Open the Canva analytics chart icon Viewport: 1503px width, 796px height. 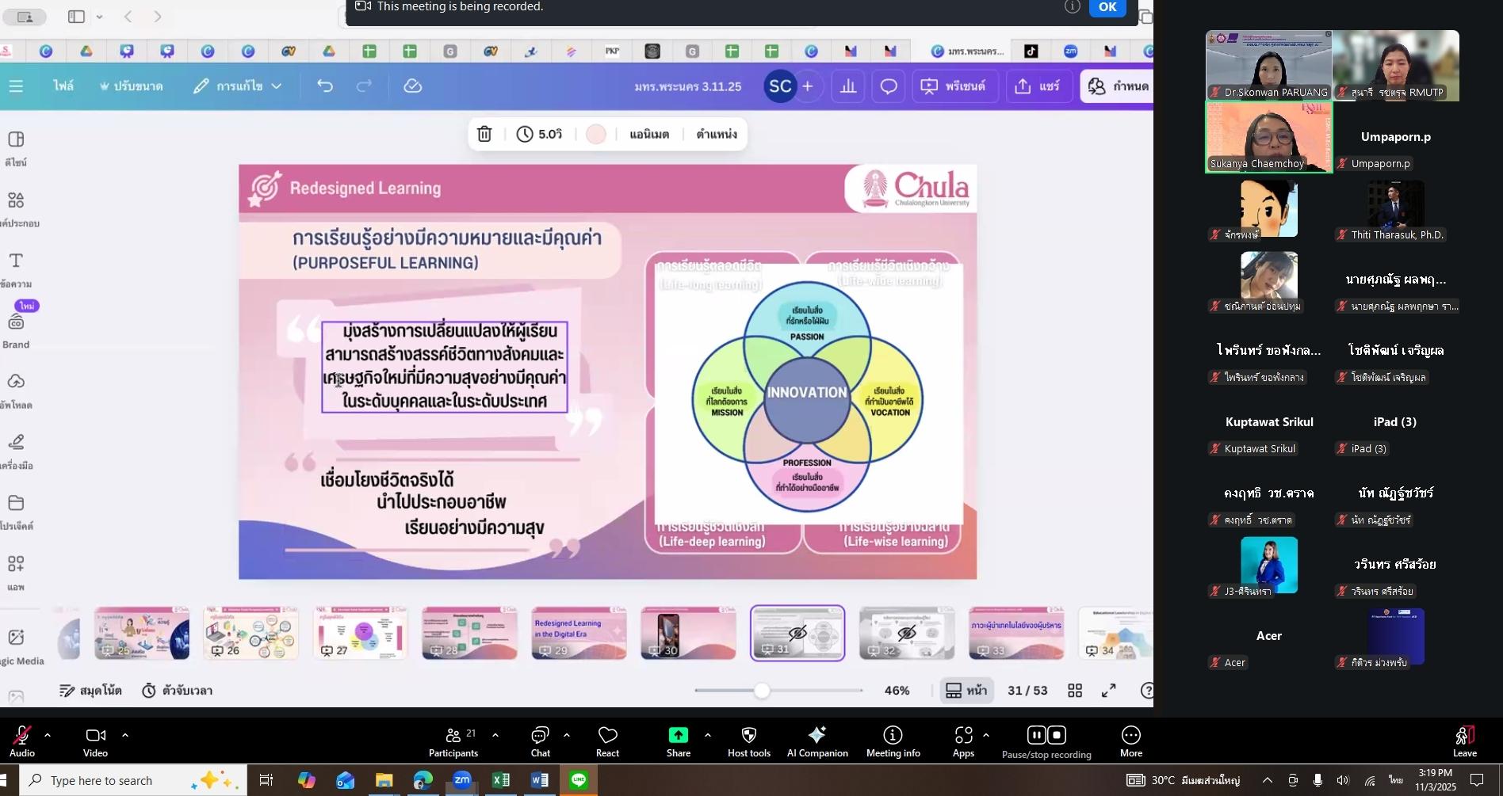click(848, 86)
